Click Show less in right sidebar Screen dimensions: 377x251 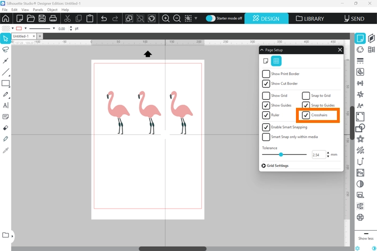(366, 238)
